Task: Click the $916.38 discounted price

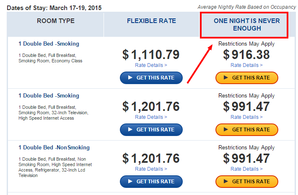Action: (246, 55)
